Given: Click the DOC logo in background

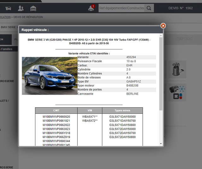Looking at the screenshot, I should [x=184, y=39].
